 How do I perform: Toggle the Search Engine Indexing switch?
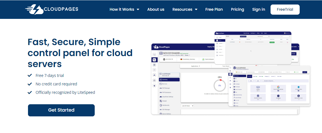click(278, 91)
